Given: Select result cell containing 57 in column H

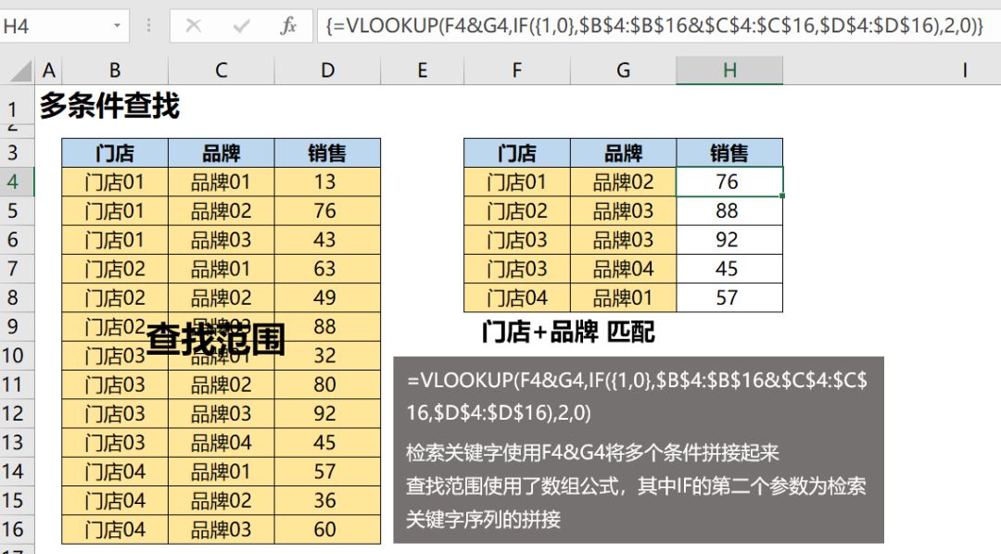Looking at the screenshot, I should click(x=729, y=297).
